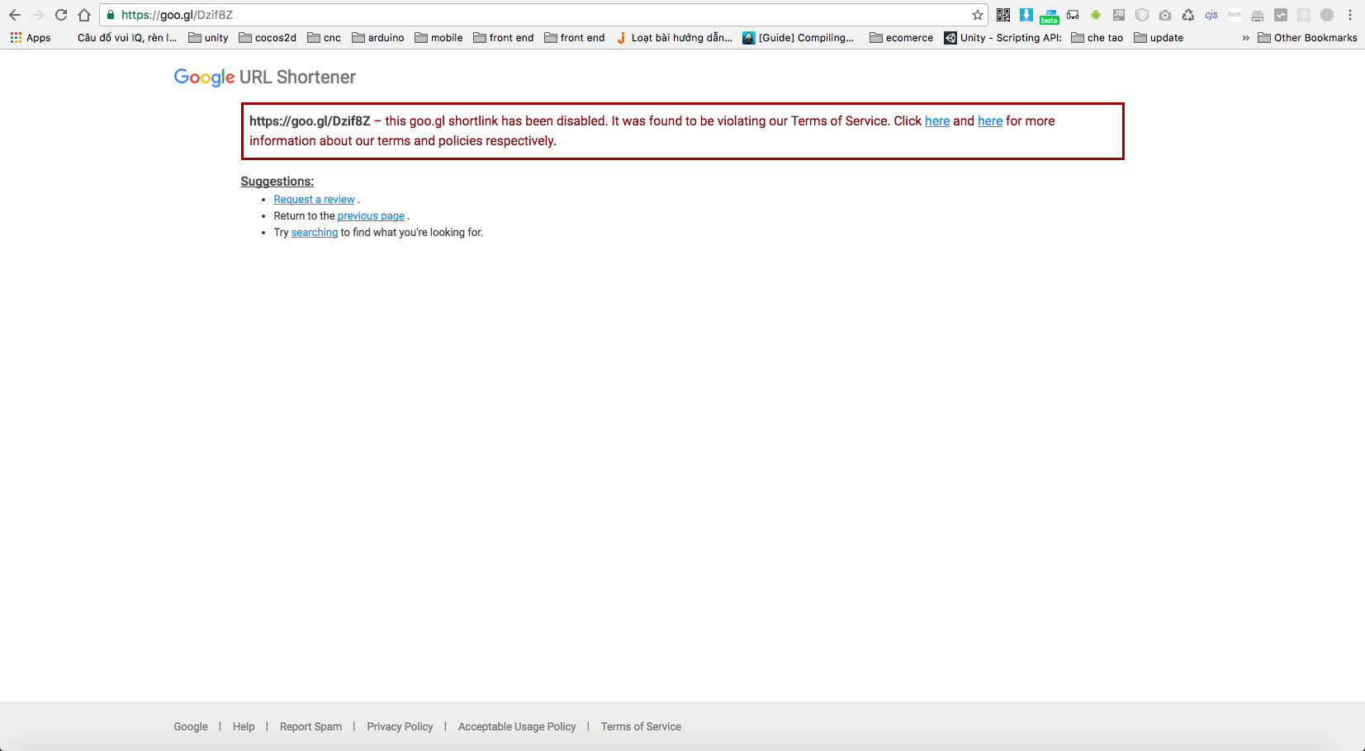Click the QR code extension icon
Image resolution: width=1365 pixels, height=751 pixels.
pos(1003,15)
